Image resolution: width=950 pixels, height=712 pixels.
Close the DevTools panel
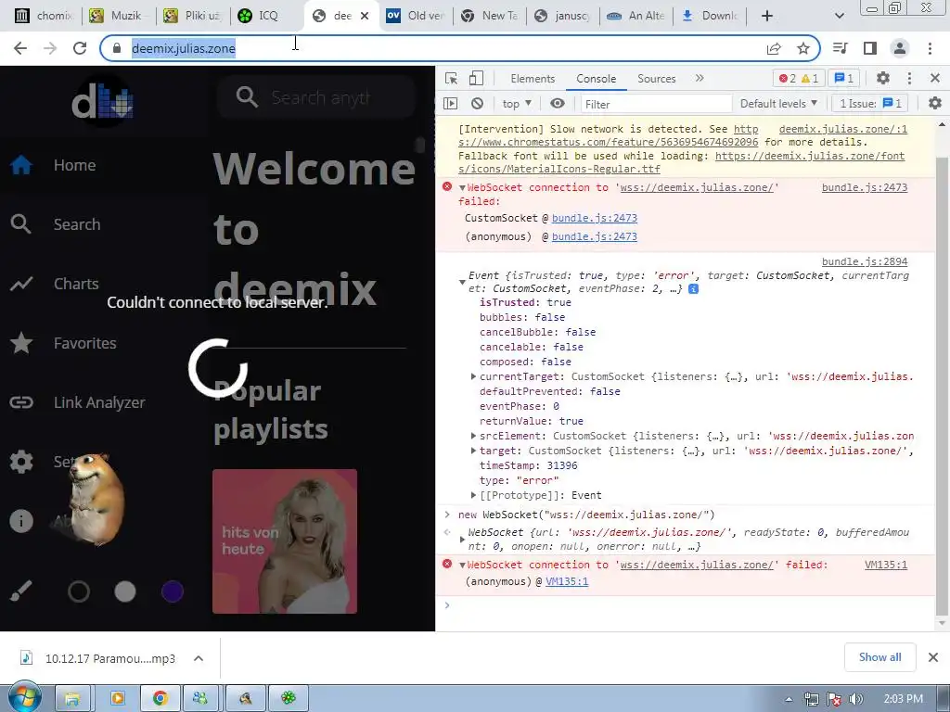pyautogui.click(x=935, y=78)
